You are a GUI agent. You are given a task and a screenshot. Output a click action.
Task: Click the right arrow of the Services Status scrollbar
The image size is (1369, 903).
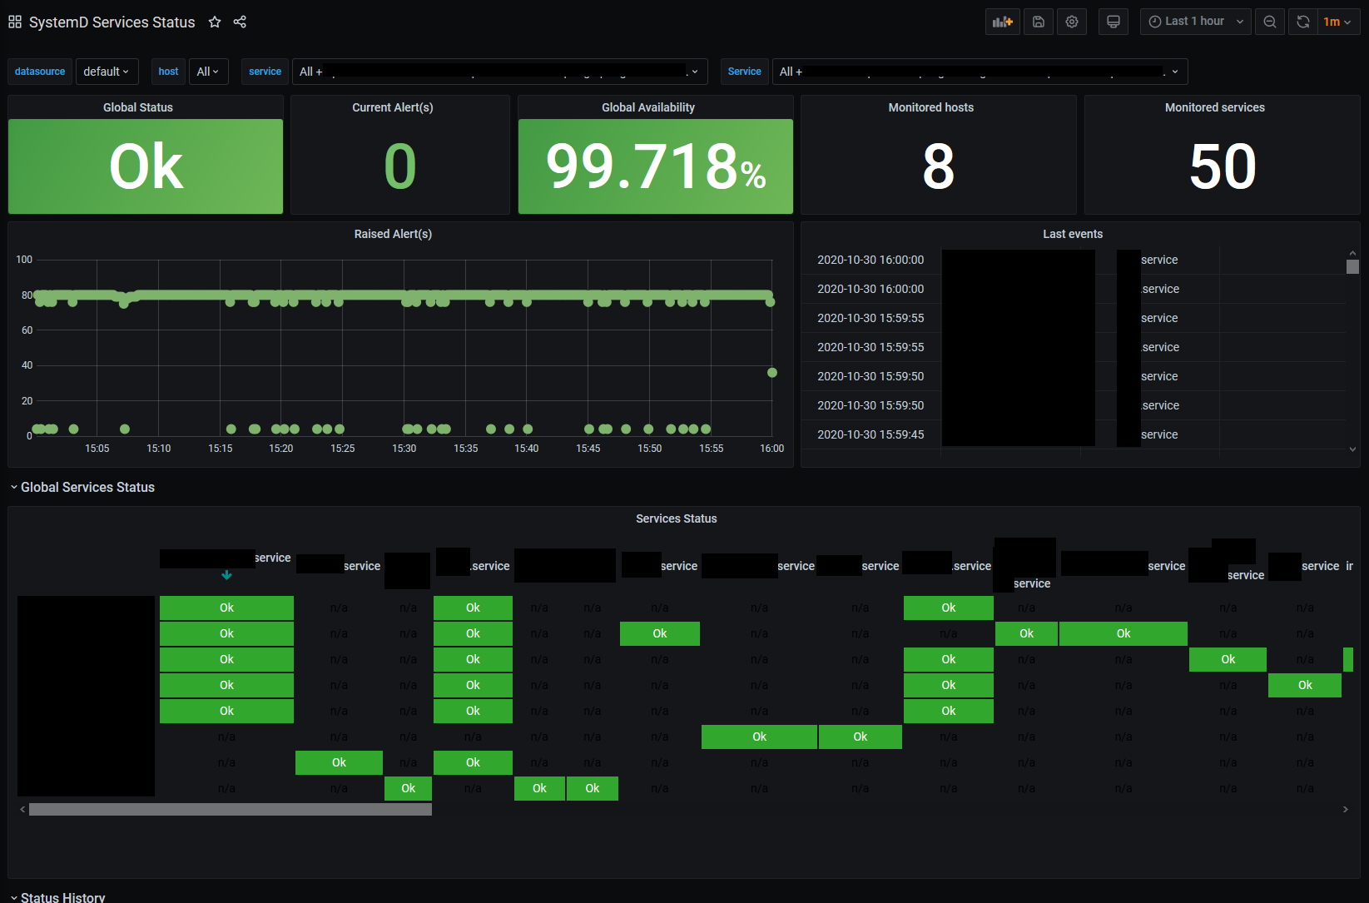[x=1345, y=809]
